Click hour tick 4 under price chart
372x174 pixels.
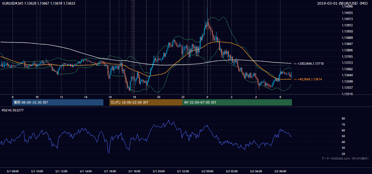tap(256, 97)
